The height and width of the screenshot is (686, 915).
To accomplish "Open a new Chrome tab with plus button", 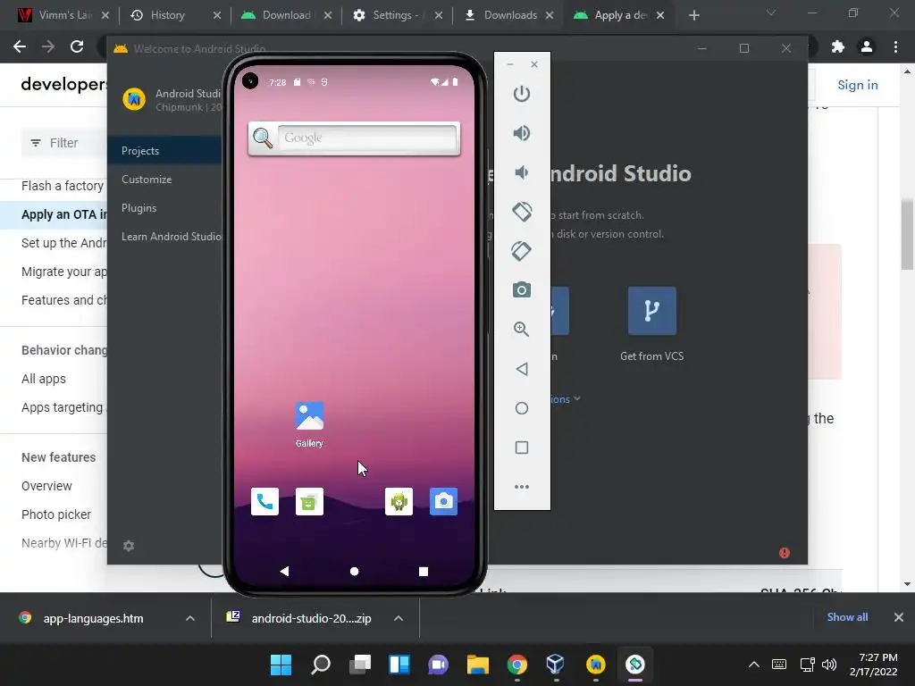I will (693, 15).
